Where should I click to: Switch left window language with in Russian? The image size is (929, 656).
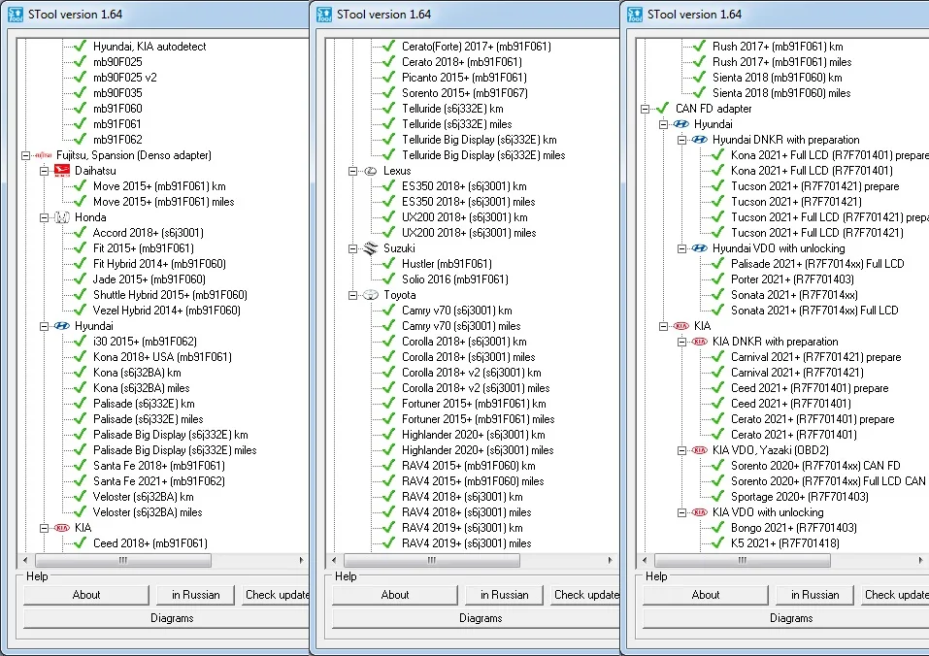tap(195, 595)
